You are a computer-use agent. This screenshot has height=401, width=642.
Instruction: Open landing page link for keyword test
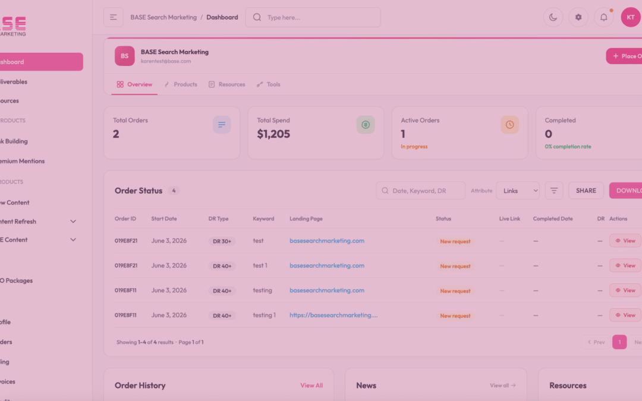click(x=327, y=241)
